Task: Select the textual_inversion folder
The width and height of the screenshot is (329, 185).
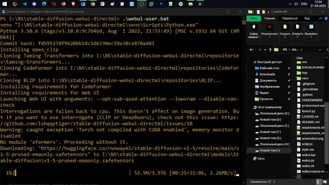Action: coord(310,67)
